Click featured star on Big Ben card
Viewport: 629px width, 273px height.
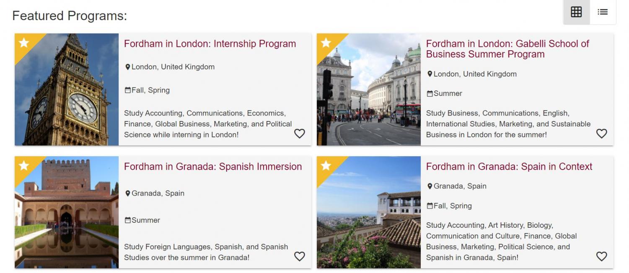pyautogui.click(x=24, y=43)
